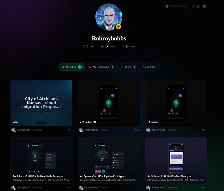224x191 pixels.
Task: Click Robroyhobbs author link under v2-unified
Action: 158,130
